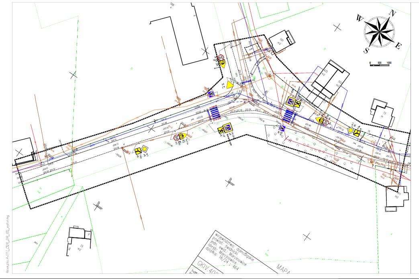This screenshot has width=419, height=279.
Task: Select the priority road diamond sign on the western road
Action: [145, 149]
